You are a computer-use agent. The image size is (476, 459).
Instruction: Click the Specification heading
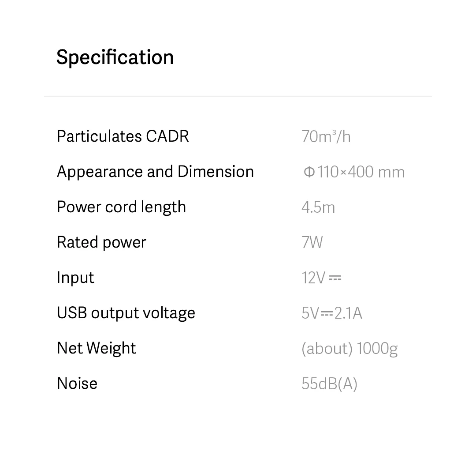115,57
